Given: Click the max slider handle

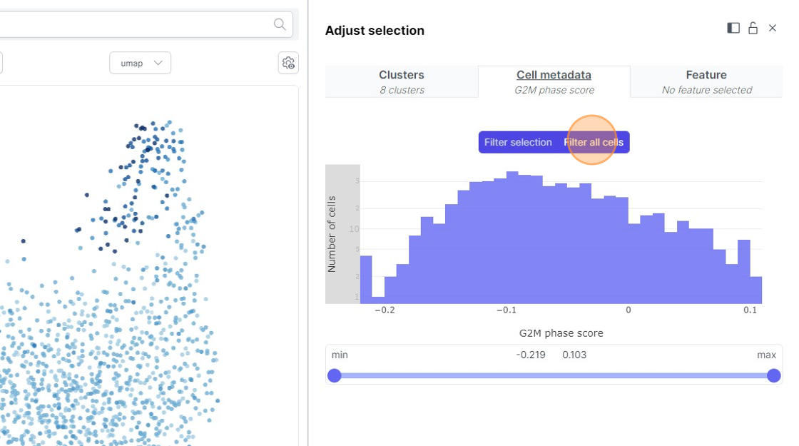Looking at the screenshot, I should pyautogui.click(x=773, y=375).
